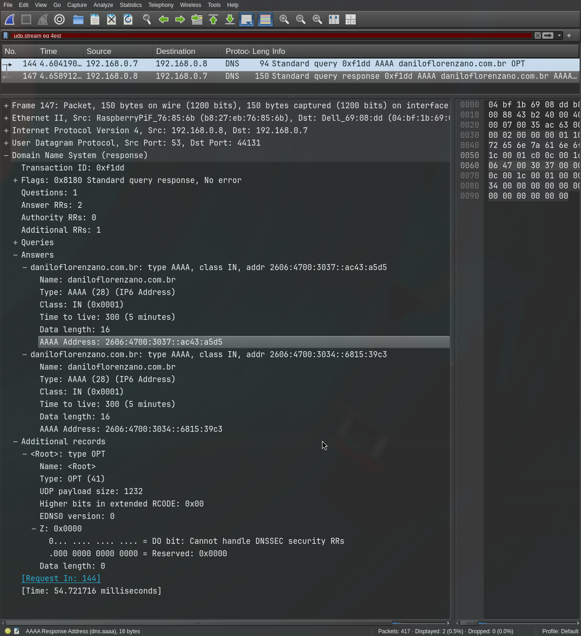Start a new capture with the shark fin icon
581x636 pixels.
pos(9,19)
